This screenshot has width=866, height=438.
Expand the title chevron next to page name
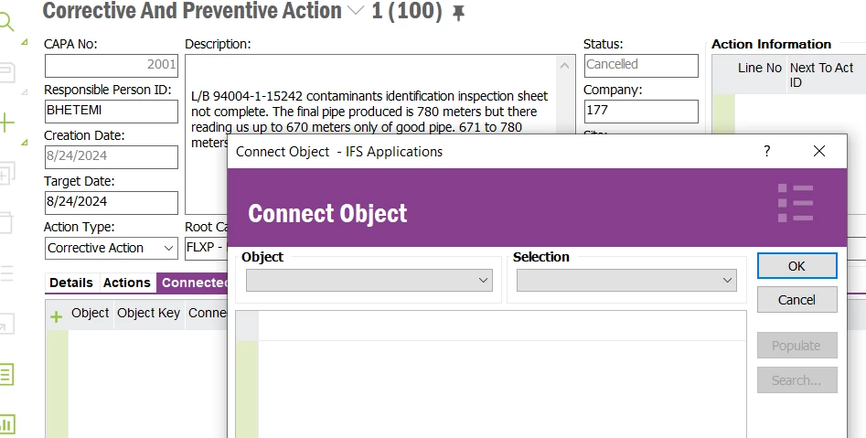click(x=357, y=11)
